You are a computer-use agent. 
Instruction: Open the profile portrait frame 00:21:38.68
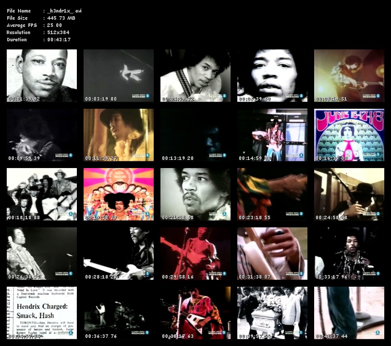point(195,194)
